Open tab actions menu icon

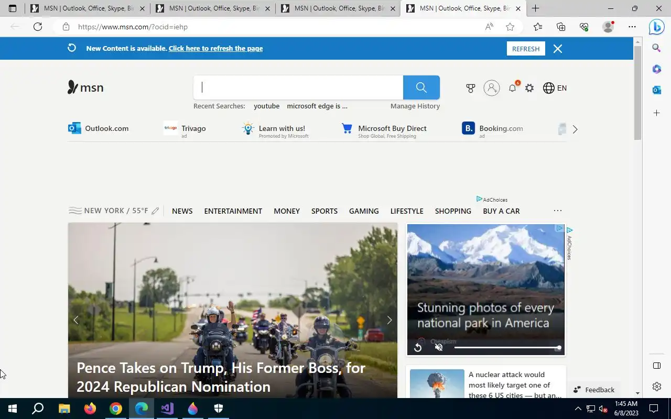(x=13, y=8)
